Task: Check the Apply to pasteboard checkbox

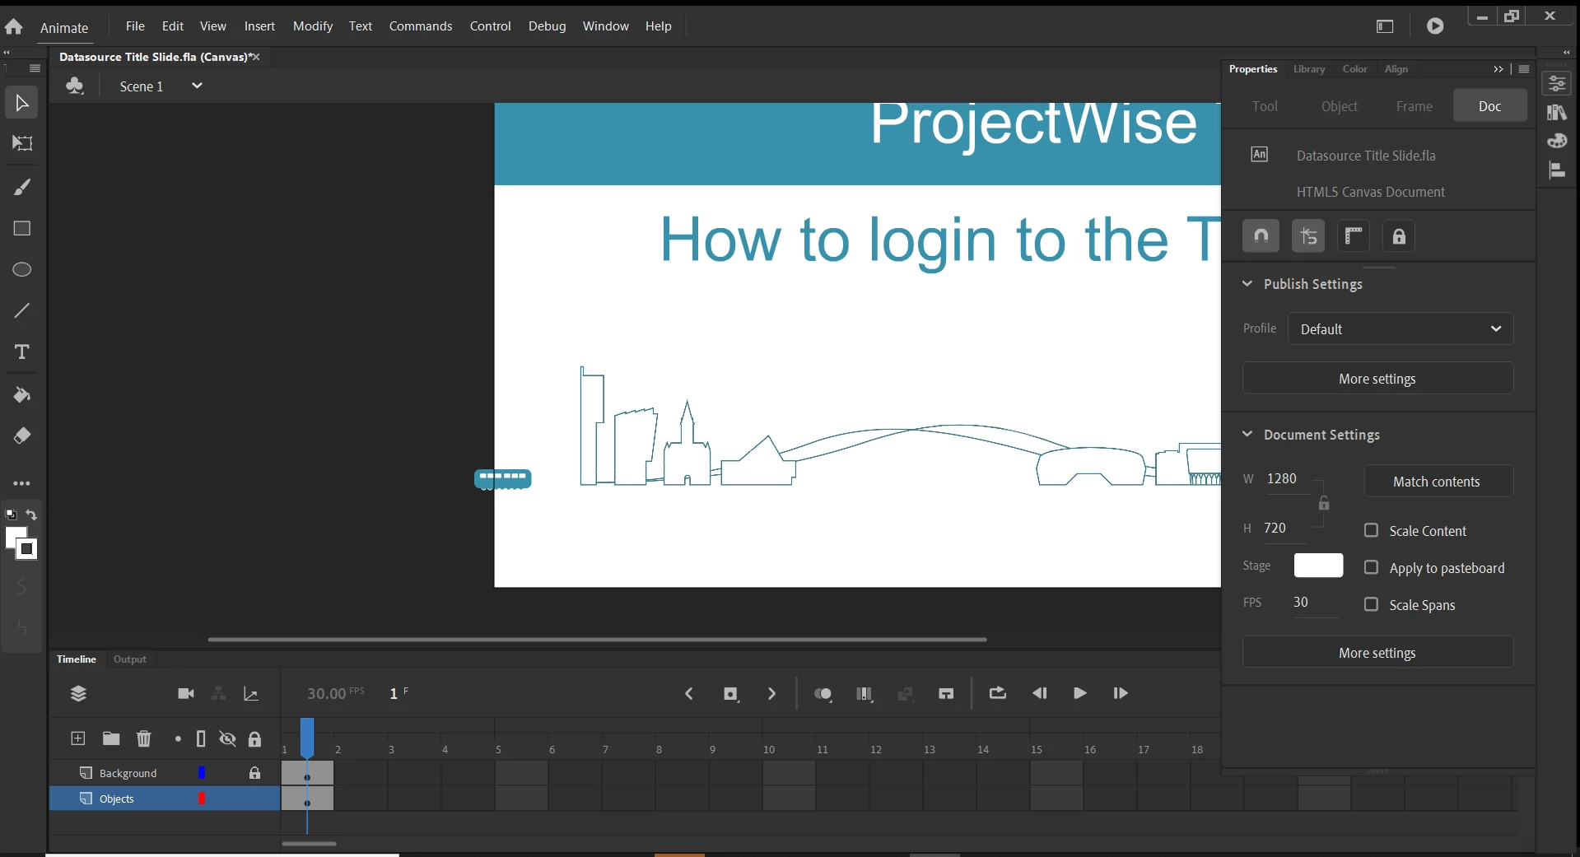Action: (1371, 567)
